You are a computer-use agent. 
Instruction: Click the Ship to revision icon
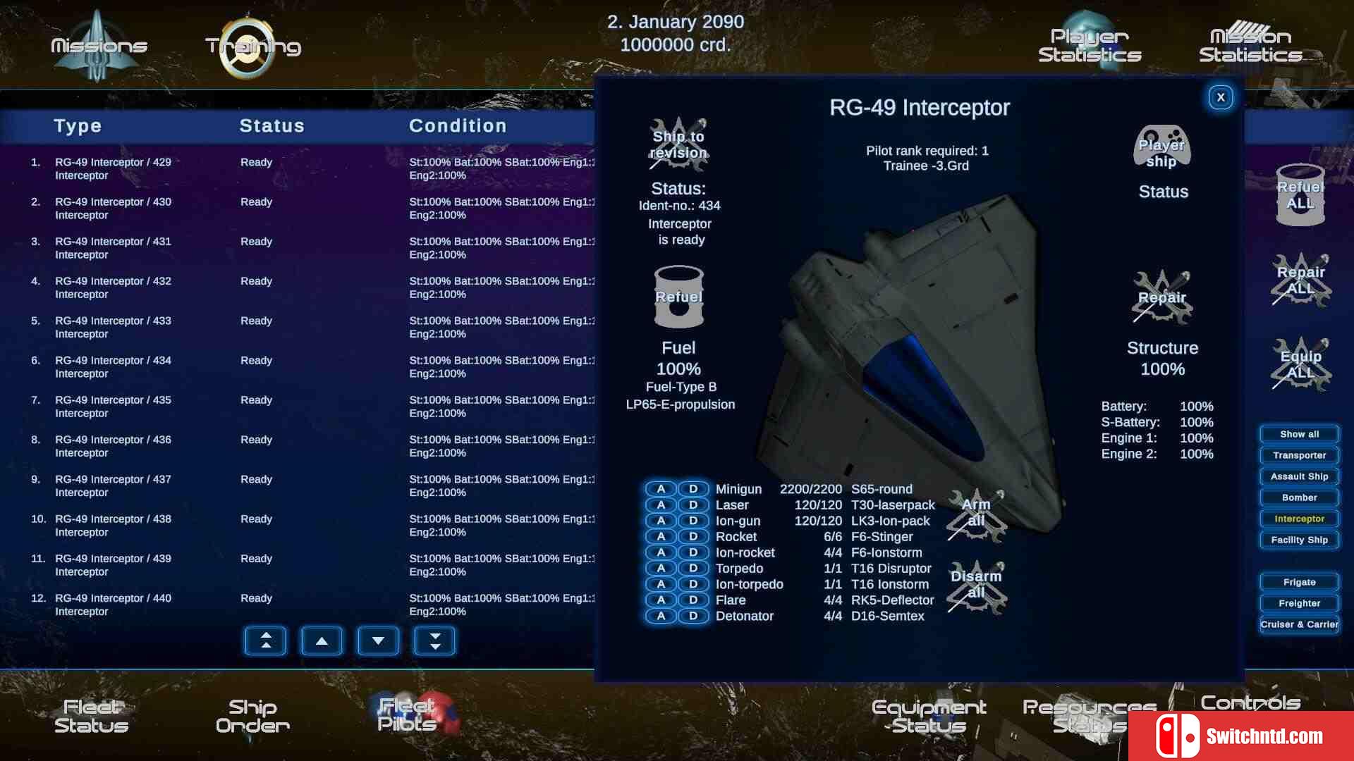pos(678,144)
